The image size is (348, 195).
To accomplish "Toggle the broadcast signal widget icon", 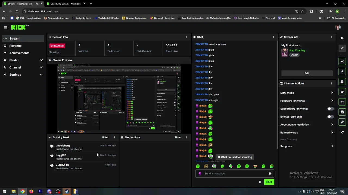I will [x=342, y=102].
